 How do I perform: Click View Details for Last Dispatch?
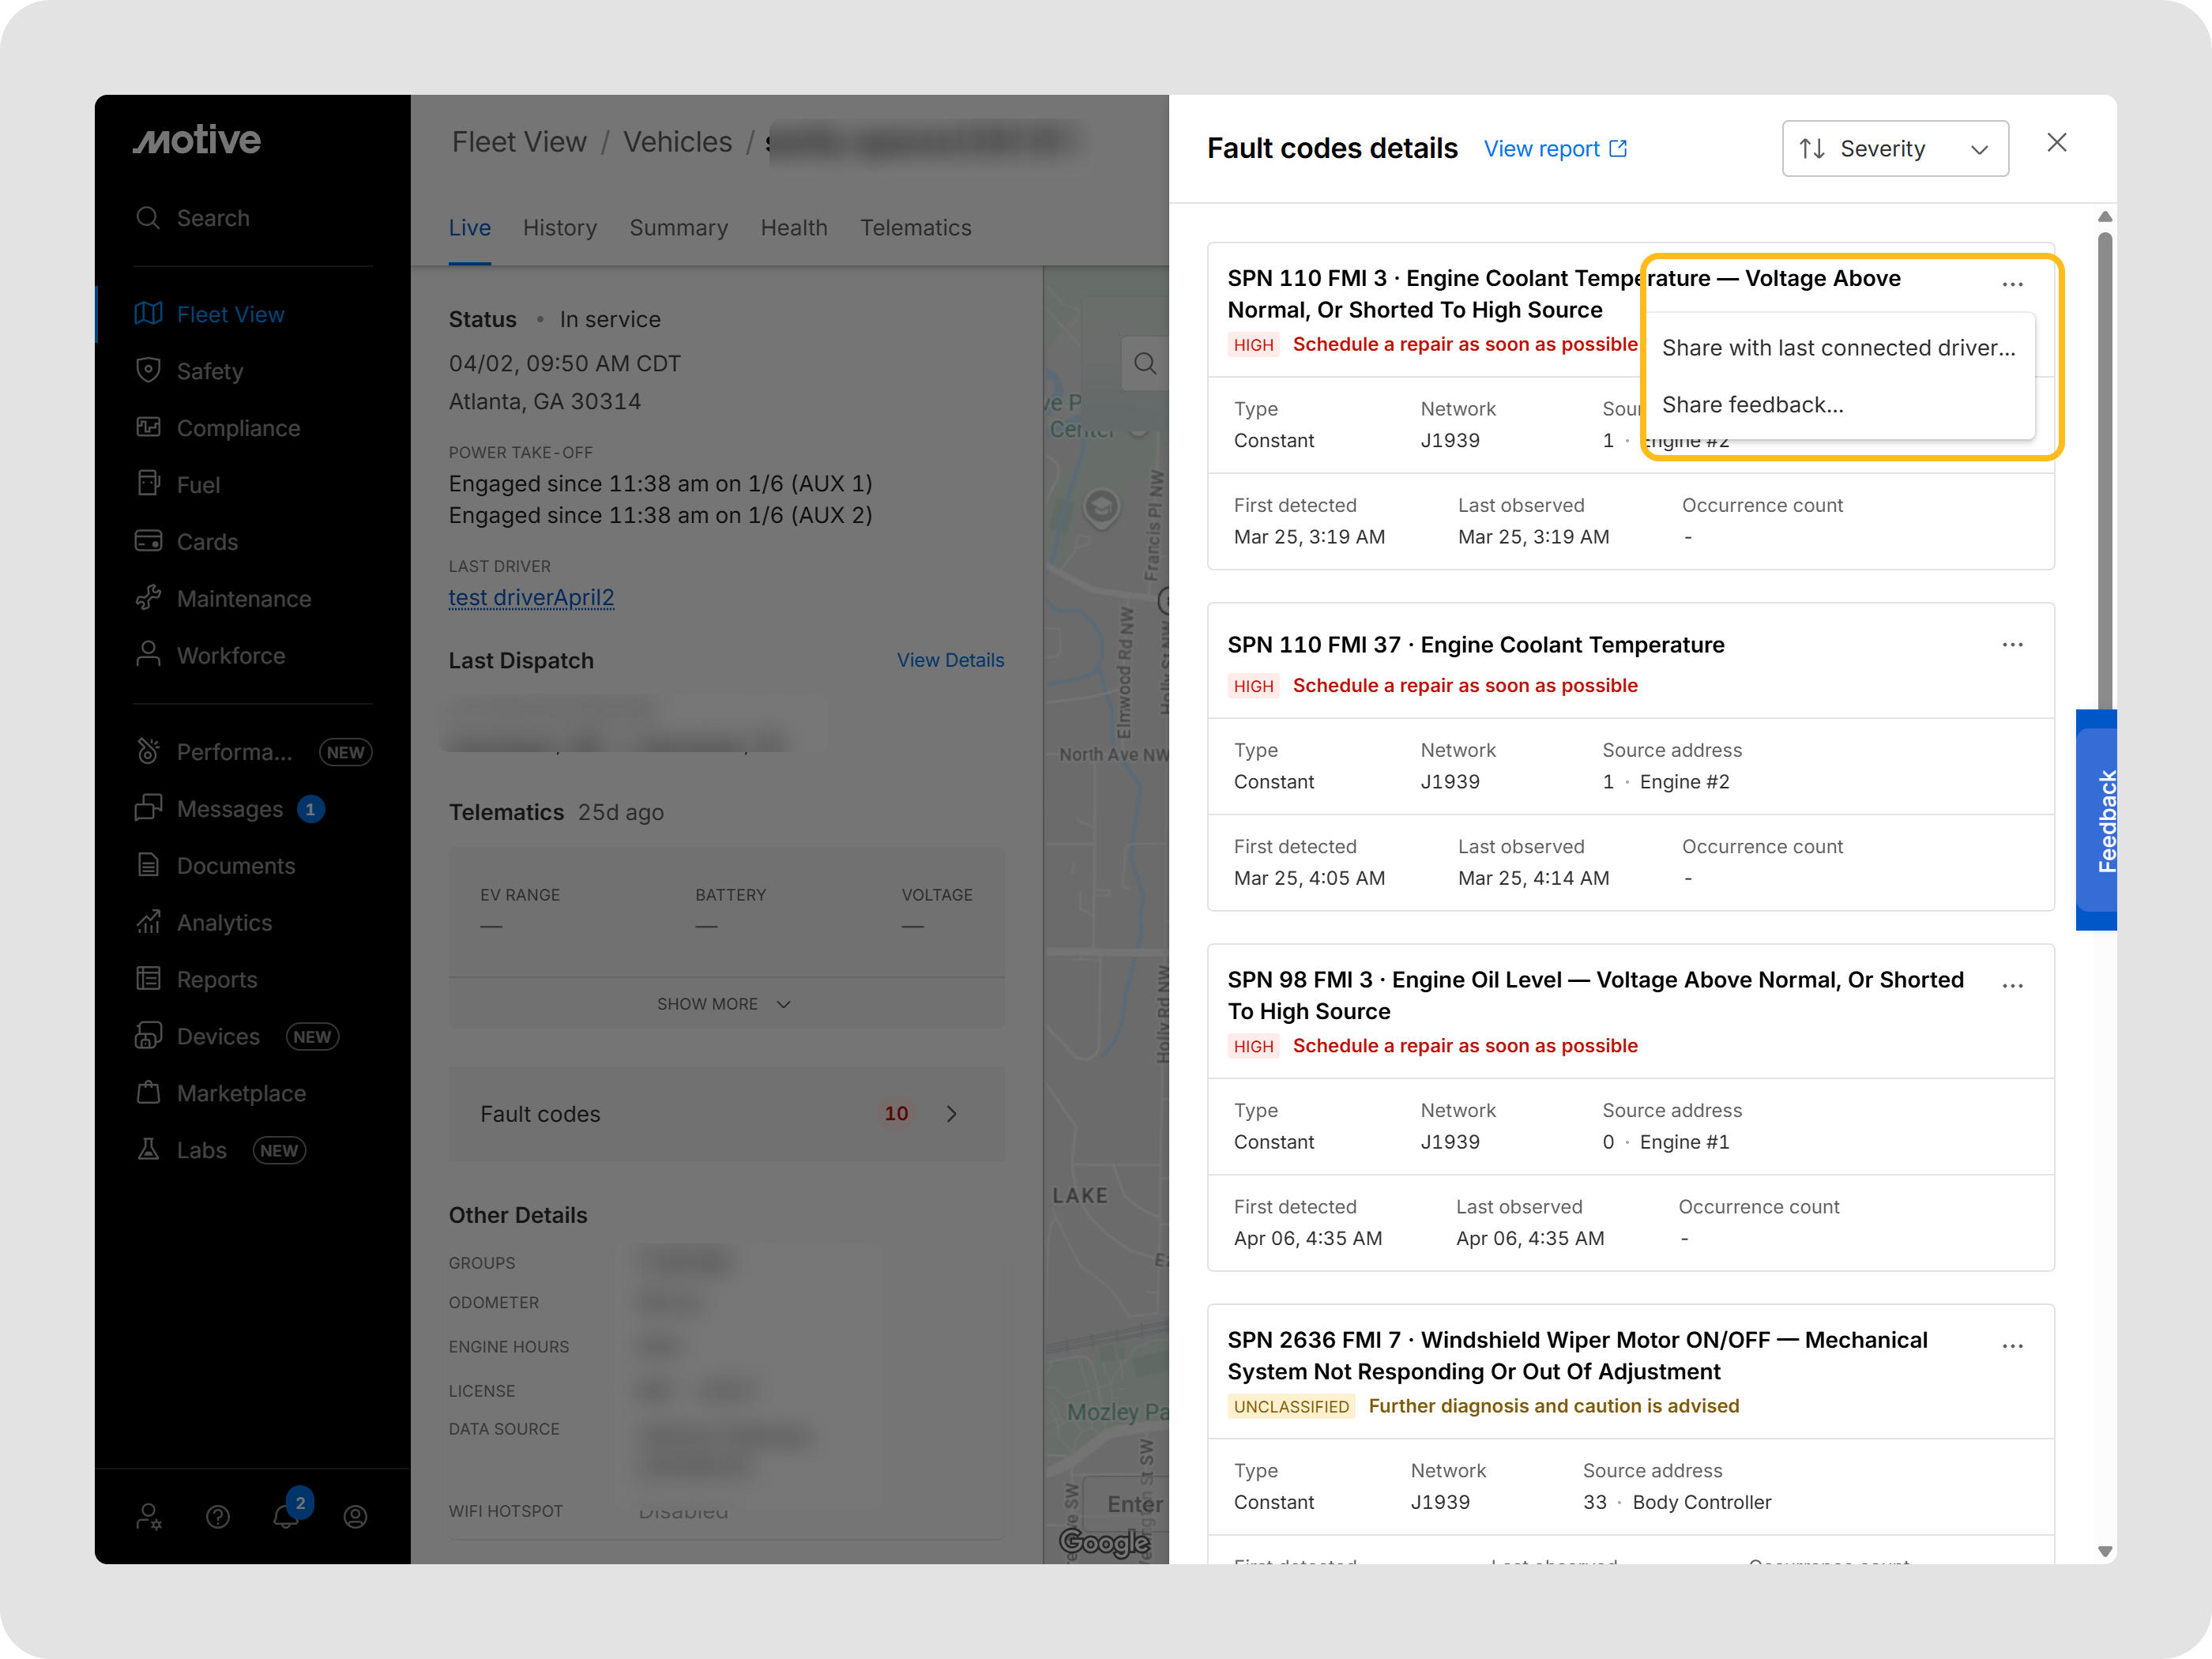(950, 660)
